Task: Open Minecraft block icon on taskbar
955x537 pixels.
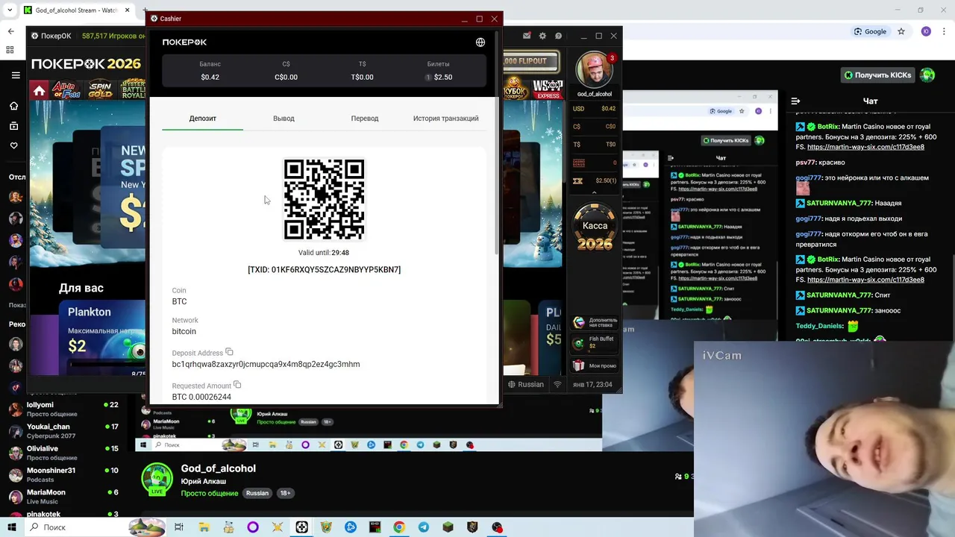Action: [x=448, y=527]
